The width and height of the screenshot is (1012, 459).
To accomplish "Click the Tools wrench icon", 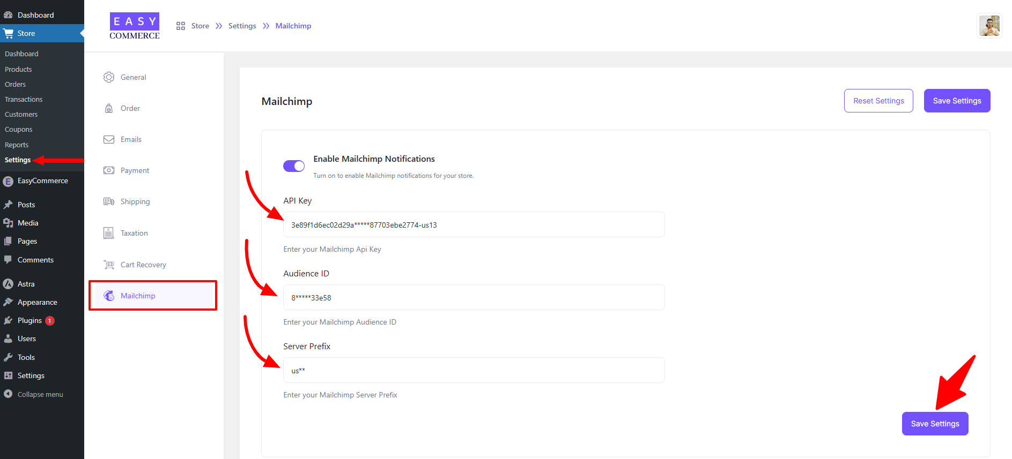I will (8, 357).
